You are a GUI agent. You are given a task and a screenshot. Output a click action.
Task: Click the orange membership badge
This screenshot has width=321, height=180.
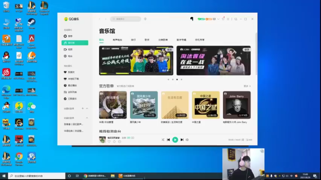coord(209,19)
